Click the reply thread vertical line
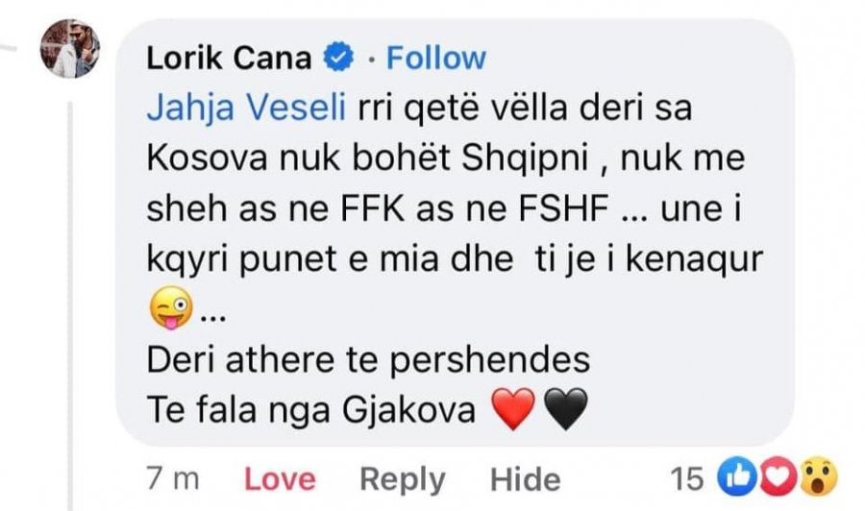The height and width of the screenshot is (511, 865). (70, 306)
